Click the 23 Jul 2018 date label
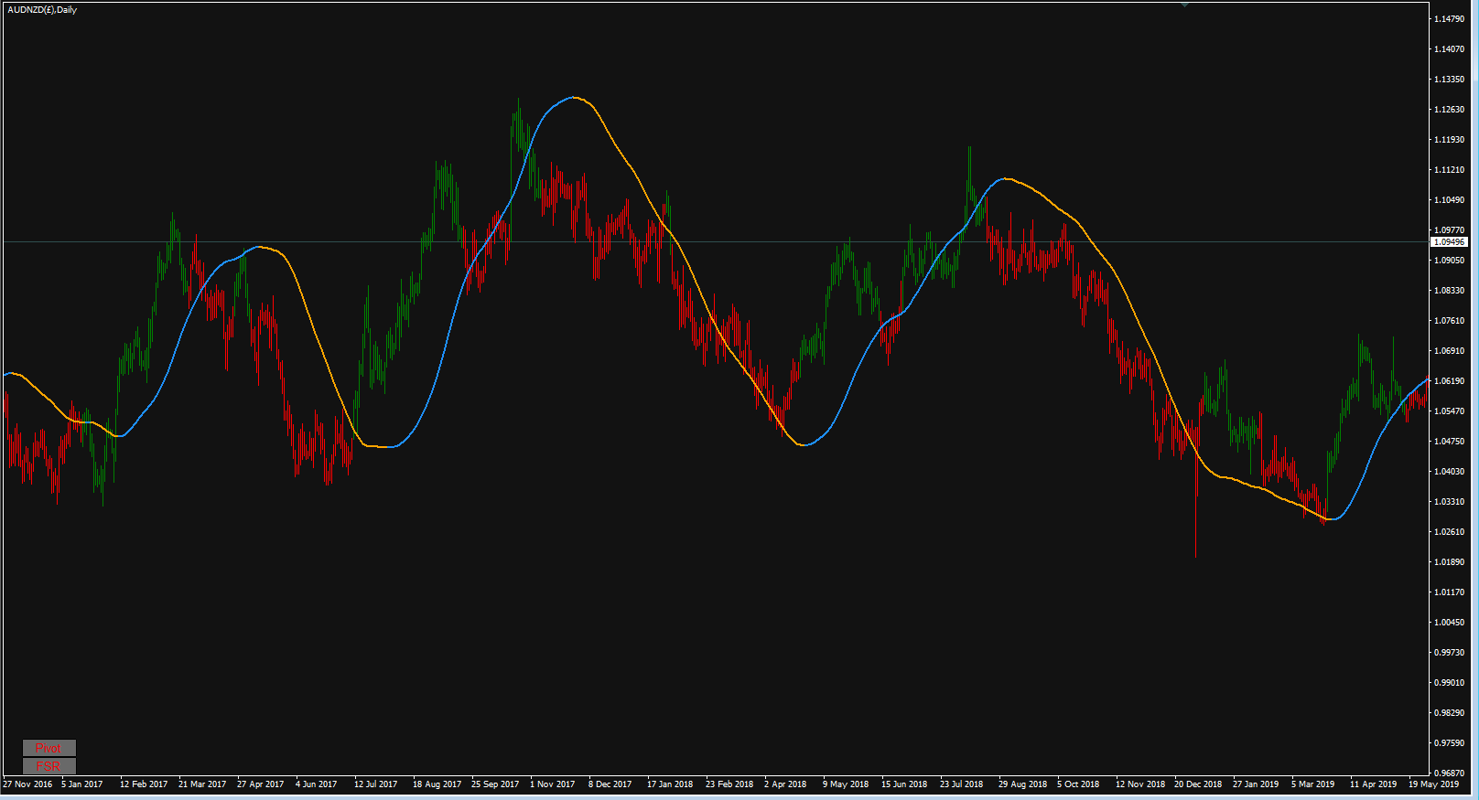1479x800 pixels. pyautogui.click(x=962, y=784)
